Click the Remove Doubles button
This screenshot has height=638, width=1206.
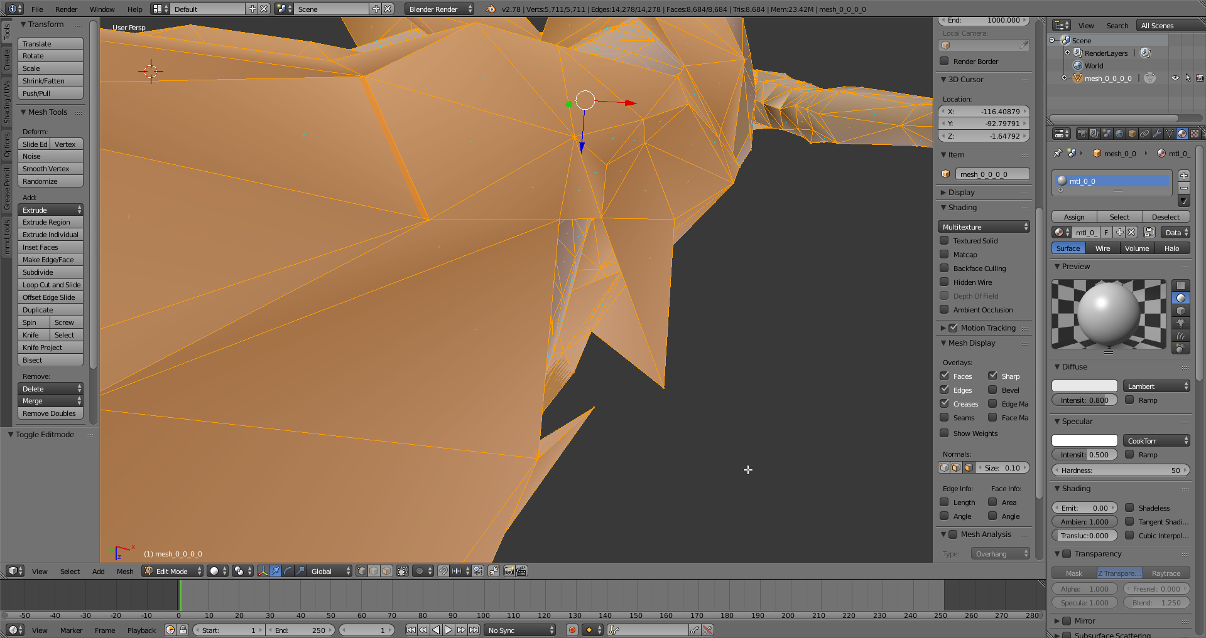click(x=50, y=413)
